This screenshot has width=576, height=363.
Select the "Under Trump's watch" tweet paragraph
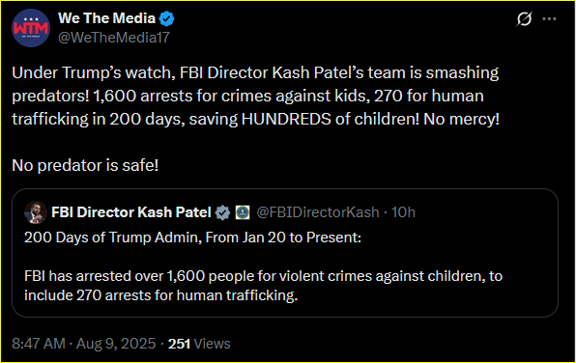(256, 96)
